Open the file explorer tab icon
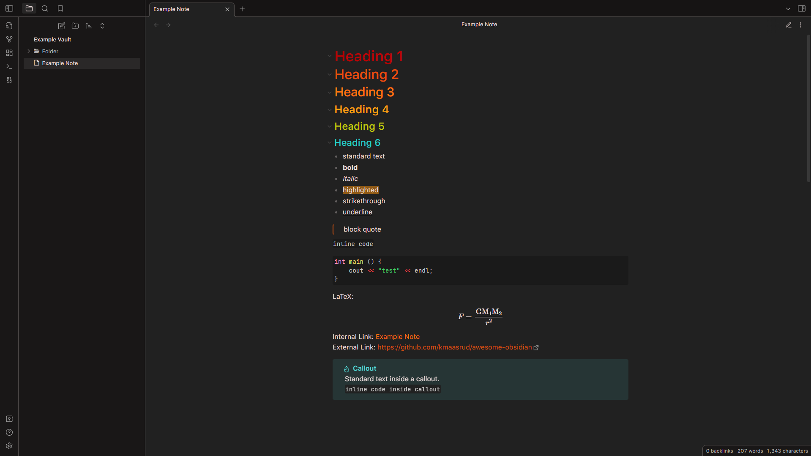This screenshot has height=456, width=811. pyautogui.click(x=29, y=8)
